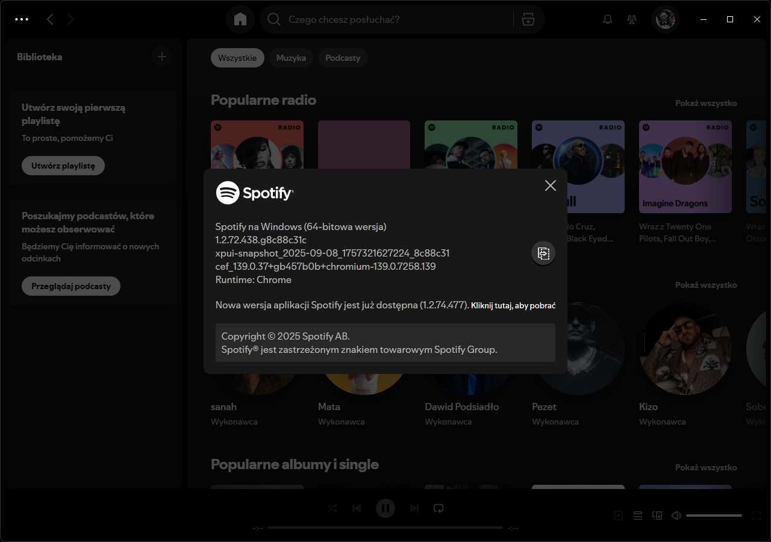Open the Biblioteka library header

40,57
